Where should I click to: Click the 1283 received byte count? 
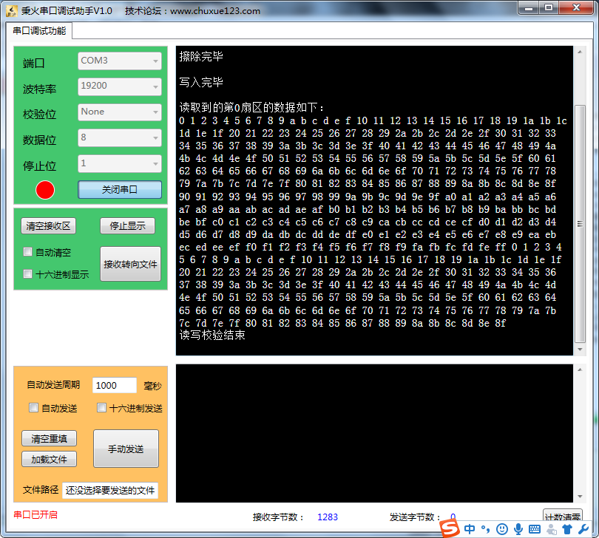click(x=328, y=517)
